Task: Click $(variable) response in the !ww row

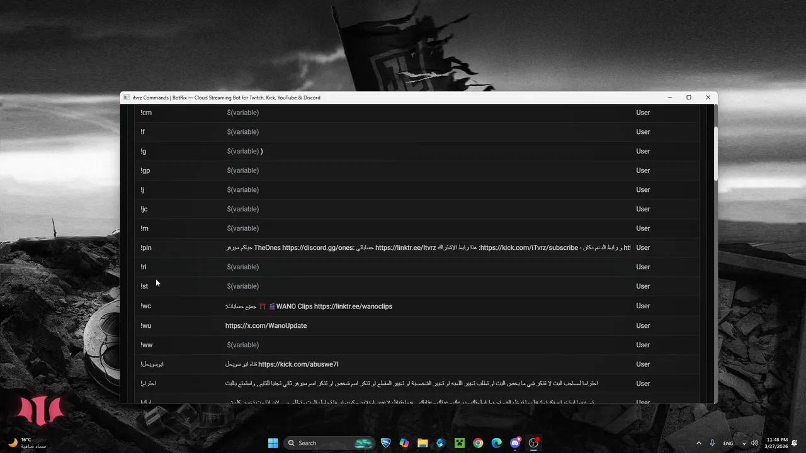Action: (243, 345)
